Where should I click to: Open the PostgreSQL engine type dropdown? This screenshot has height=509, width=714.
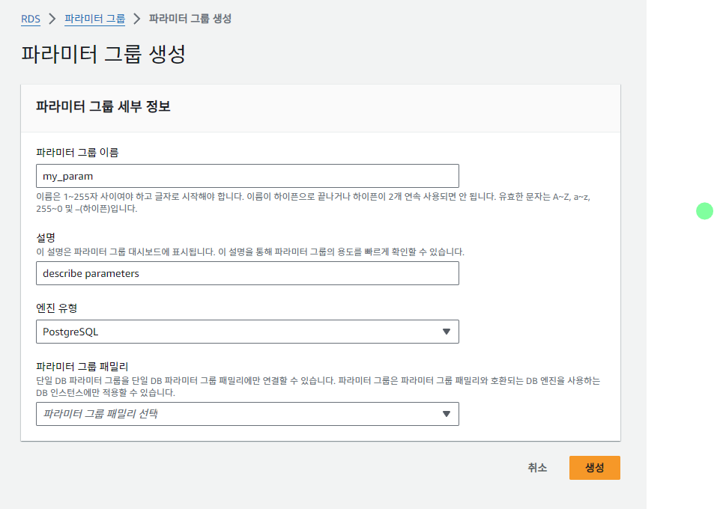247,332
